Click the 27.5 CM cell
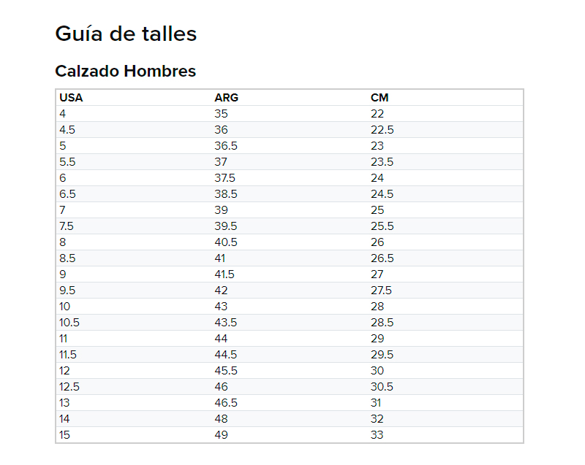The width and height of the screenshot is (585, 465). click(382, 291)
